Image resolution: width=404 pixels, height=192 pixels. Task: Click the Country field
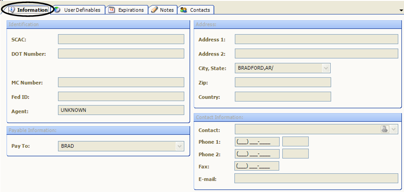coord(283,96)
